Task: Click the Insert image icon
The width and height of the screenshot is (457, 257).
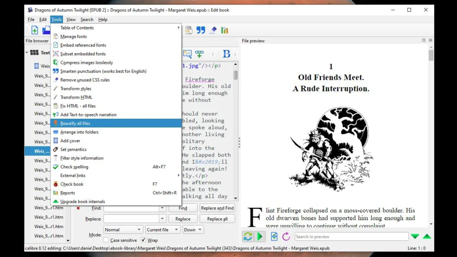Action: (187, 54)
